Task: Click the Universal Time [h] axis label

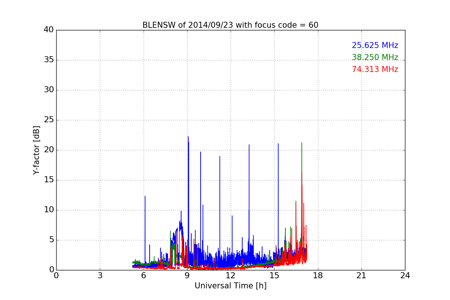Action: click(x=230, y=286)
